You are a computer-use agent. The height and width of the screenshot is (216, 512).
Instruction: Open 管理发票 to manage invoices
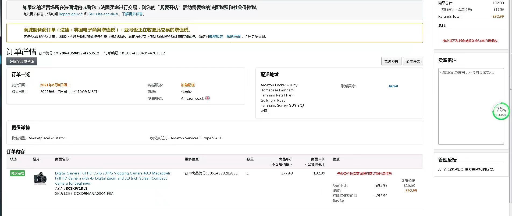pyautogui.click(x=391, y=61)
